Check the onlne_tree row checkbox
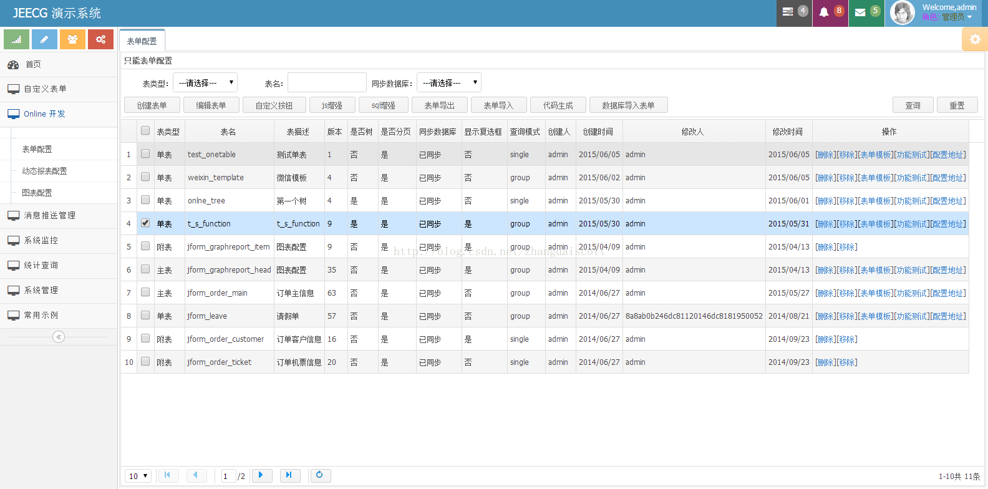 145,200
